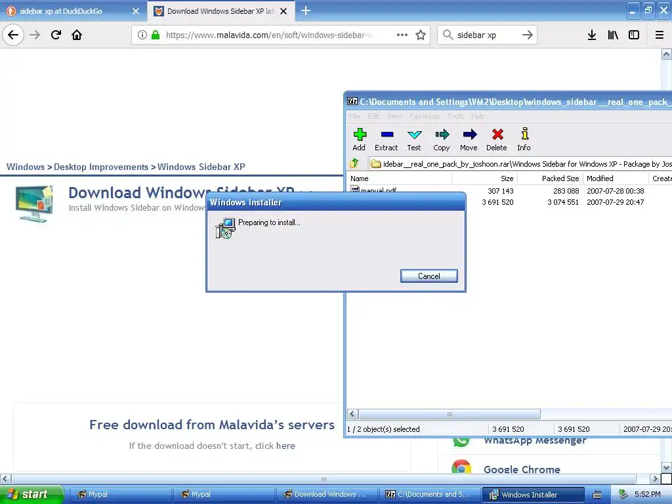Click the 7-Zip Move button

[x=469, y=140]
